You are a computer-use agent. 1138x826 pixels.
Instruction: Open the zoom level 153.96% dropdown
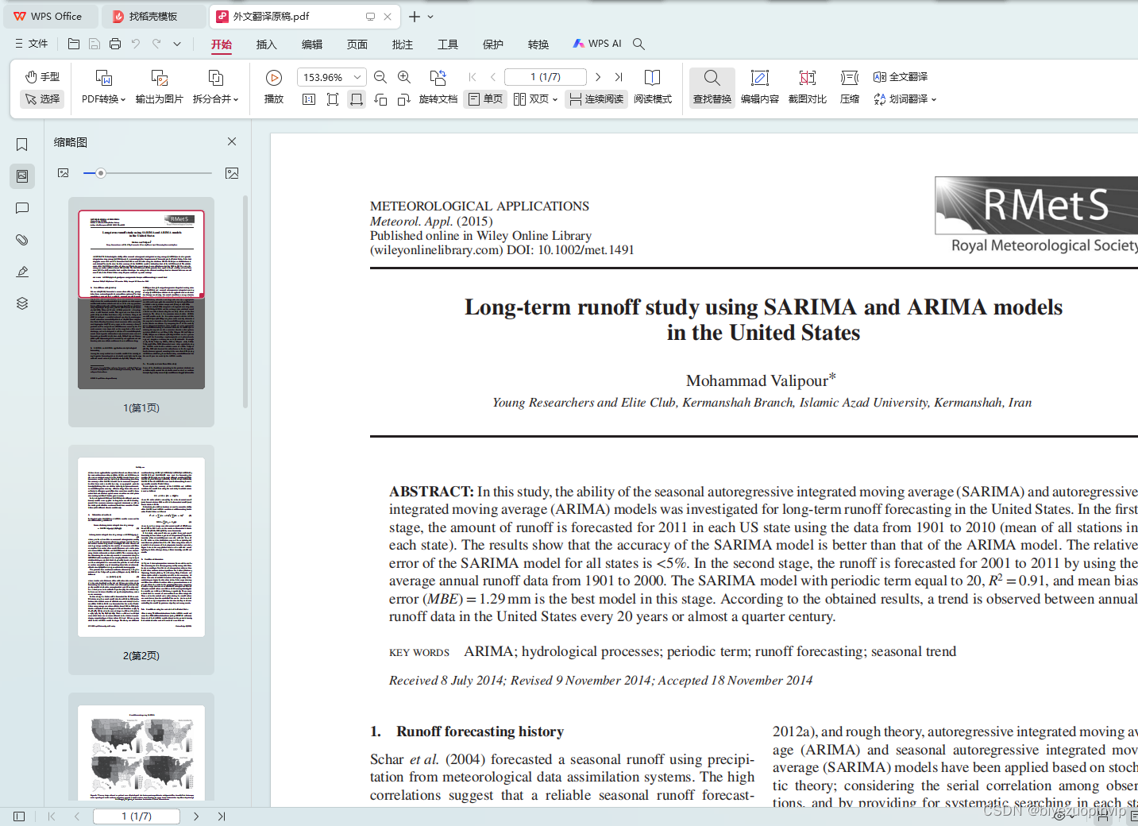(x=357, y=77)
